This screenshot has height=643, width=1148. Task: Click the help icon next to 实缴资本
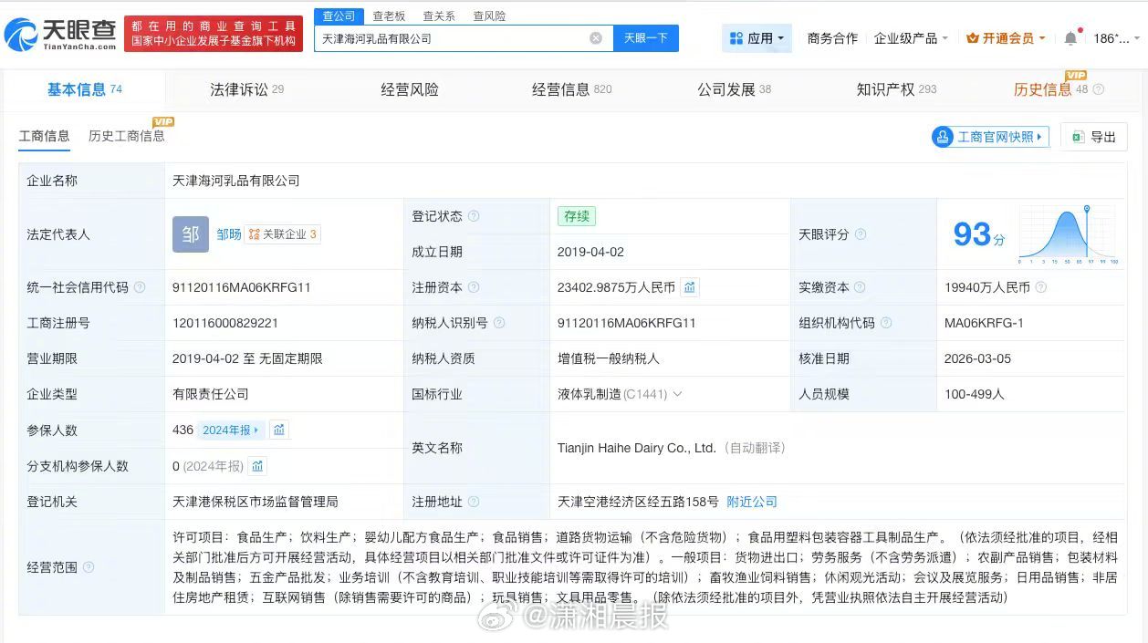861,287
